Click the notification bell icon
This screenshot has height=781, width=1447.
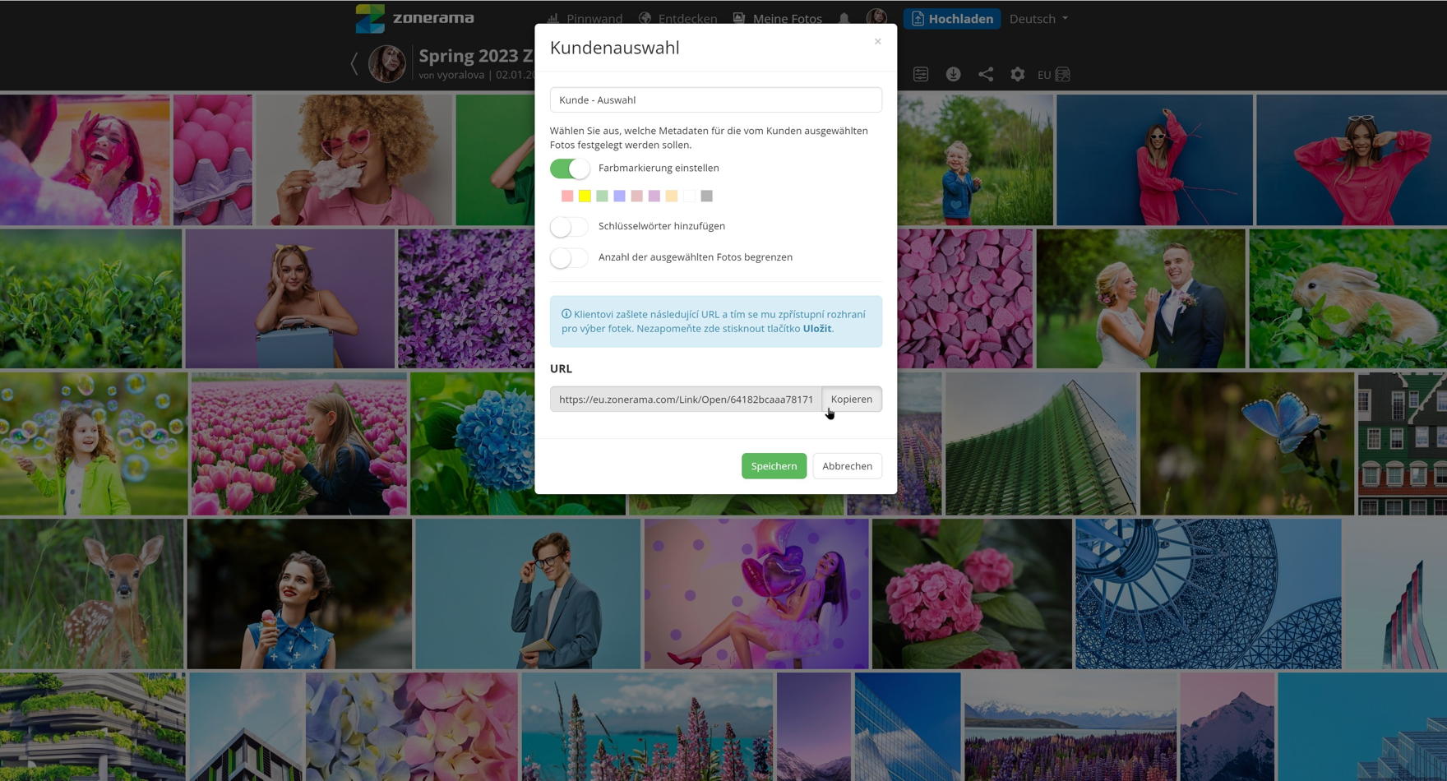pos(844,18)
